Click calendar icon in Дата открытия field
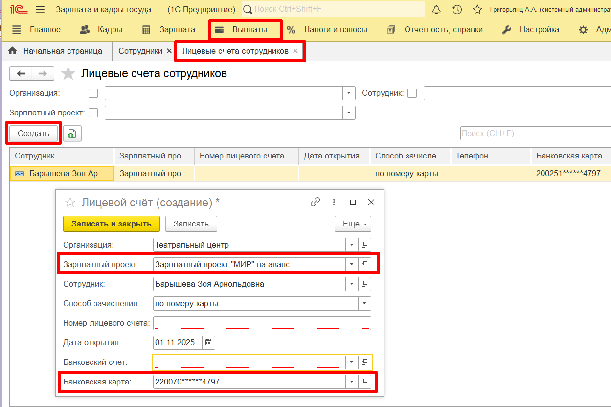The height and width of the screenshot is (407, 611). (208, 342)
